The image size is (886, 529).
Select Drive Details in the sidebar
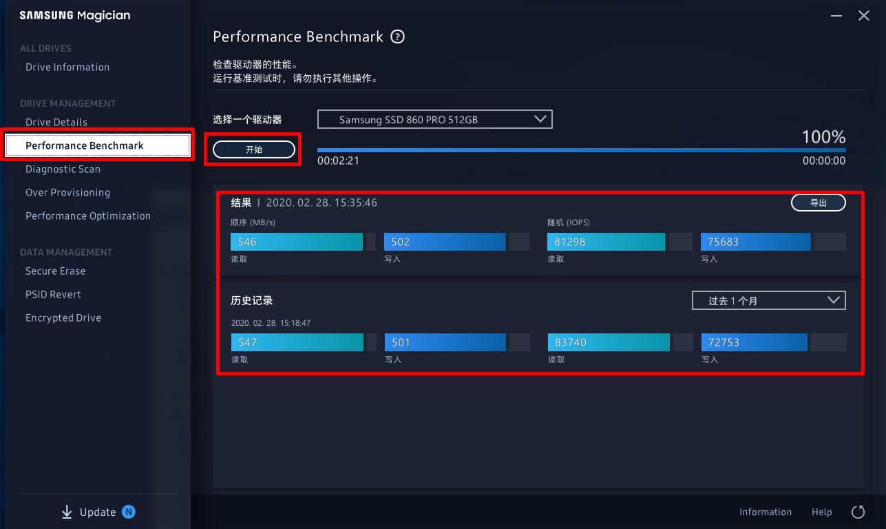[x=56, y=122]
